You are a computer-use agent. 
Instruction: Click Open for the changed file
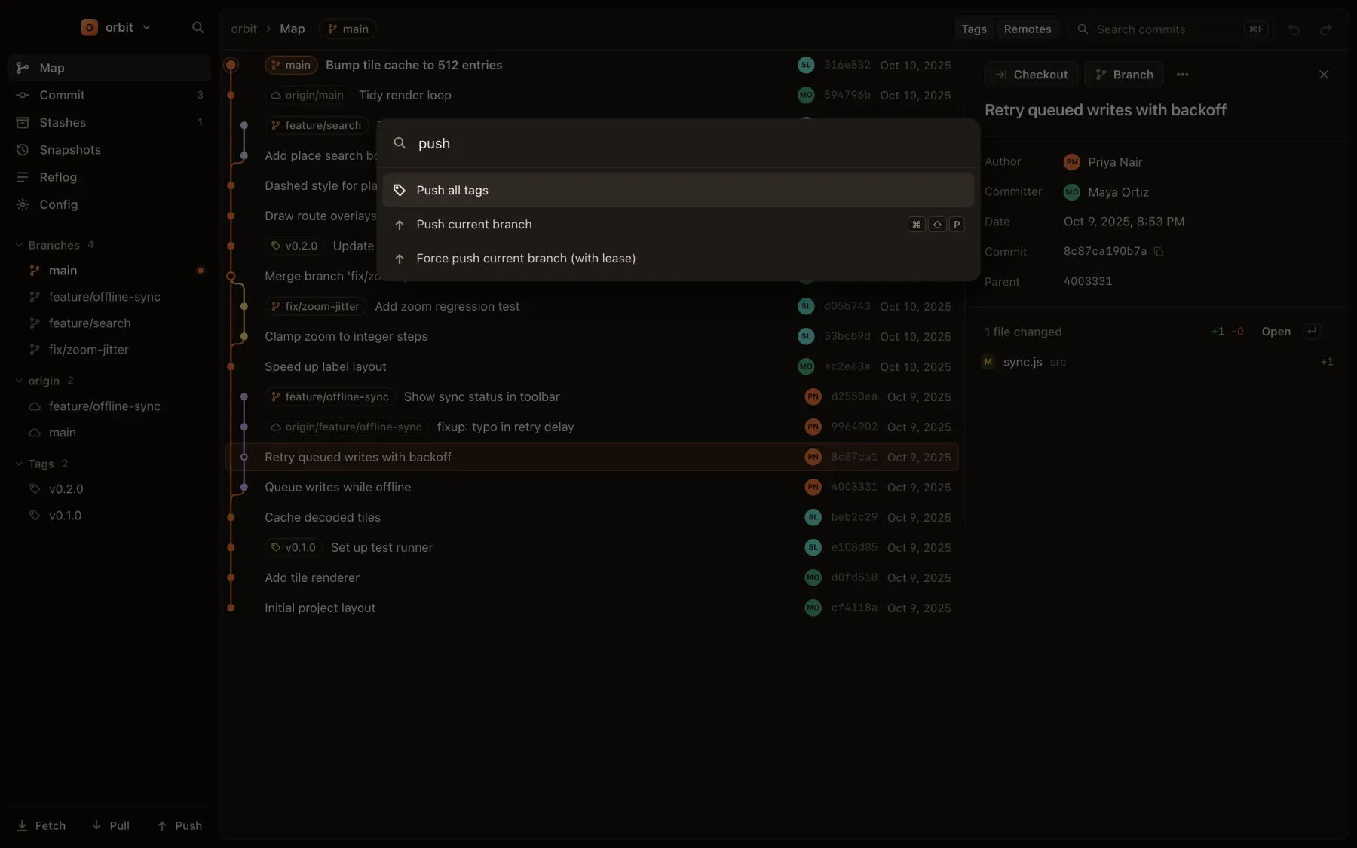pos(1276,332)
